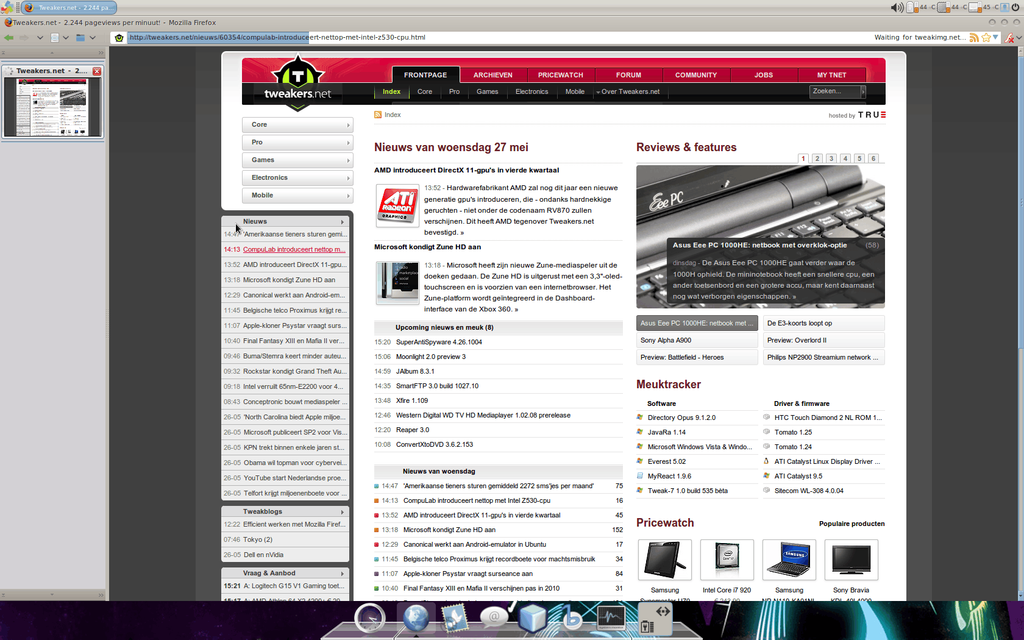Select the Games submenu item
Image resolution: width=1024 pixels, height=640 pixels.
pos(488,91)
